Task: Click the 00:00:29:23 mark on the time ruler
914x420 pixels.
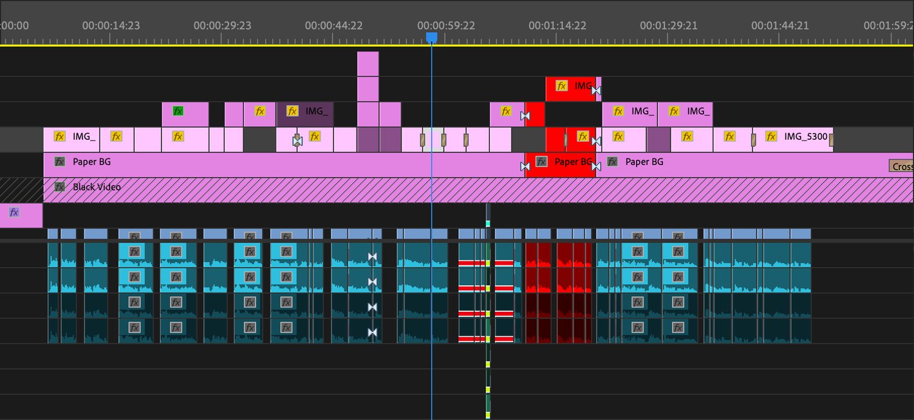Action: coord(222,26)
